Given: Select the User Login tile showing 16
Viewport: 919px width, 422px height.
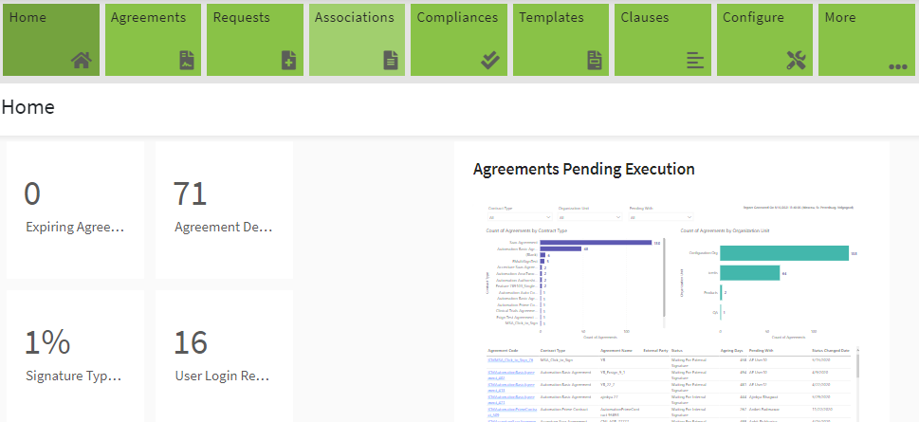Looking at the screenshot, I should pyautogui.click(x=224, y=358).
